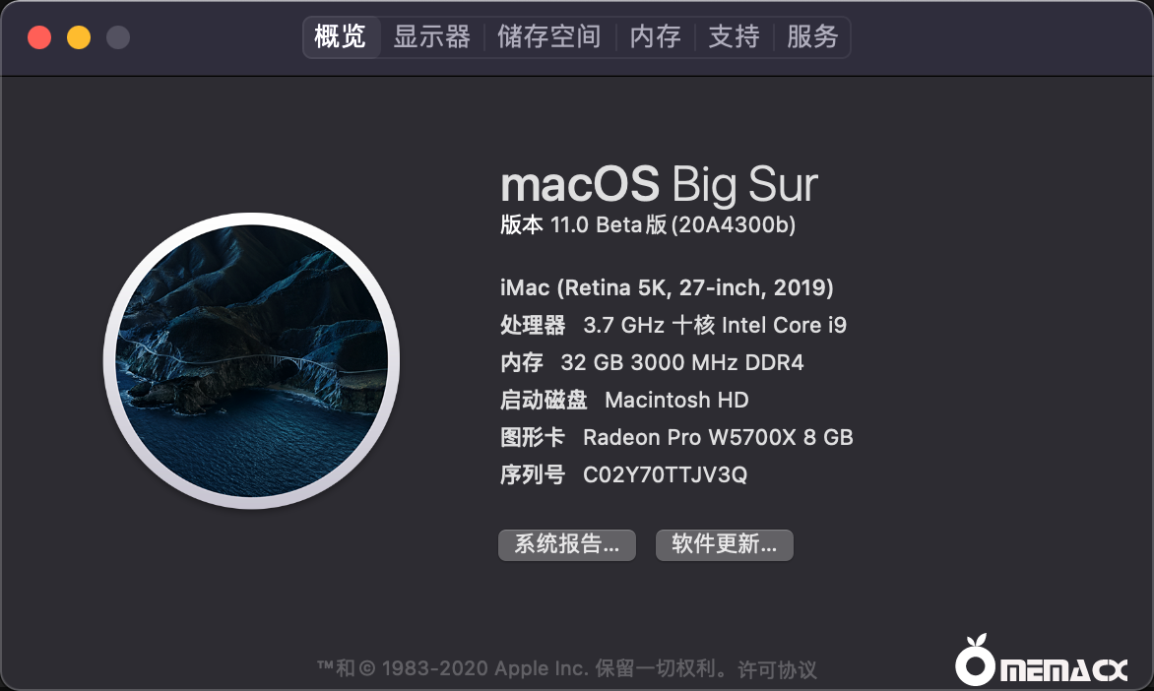The image size is (1154, 691).
Task: Open the 许可协议 license link
Action: point(777,669)
